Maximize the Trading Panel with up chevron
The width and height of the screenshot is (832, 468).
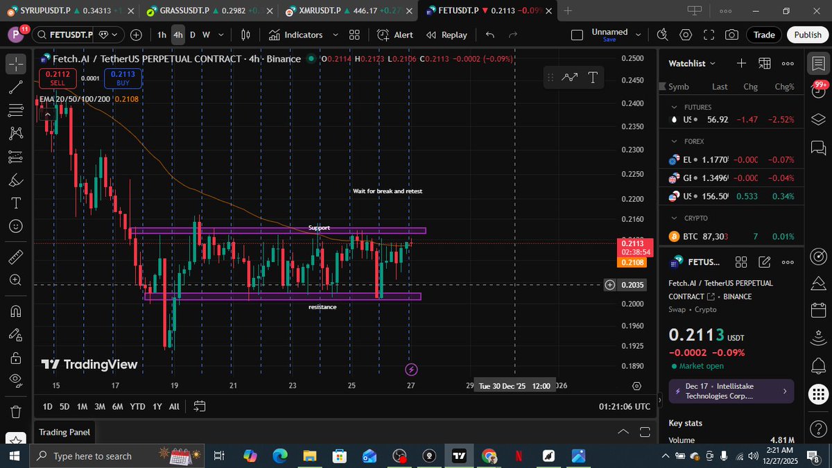pyautogui.click(x=623, y=432)
